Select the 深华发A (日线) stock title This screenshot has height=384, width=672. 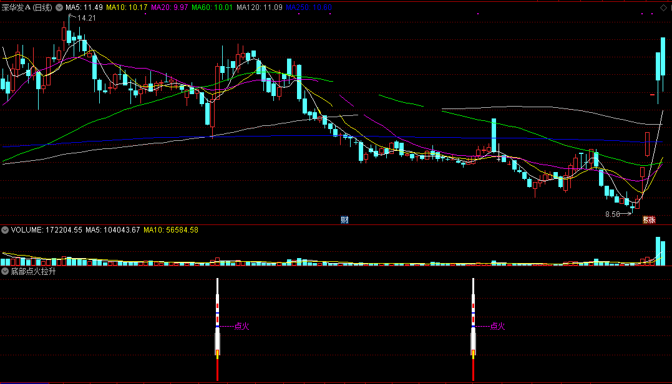(x=27, y=7)
